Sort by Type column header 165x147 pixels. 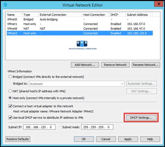click(x=30, y=15)
